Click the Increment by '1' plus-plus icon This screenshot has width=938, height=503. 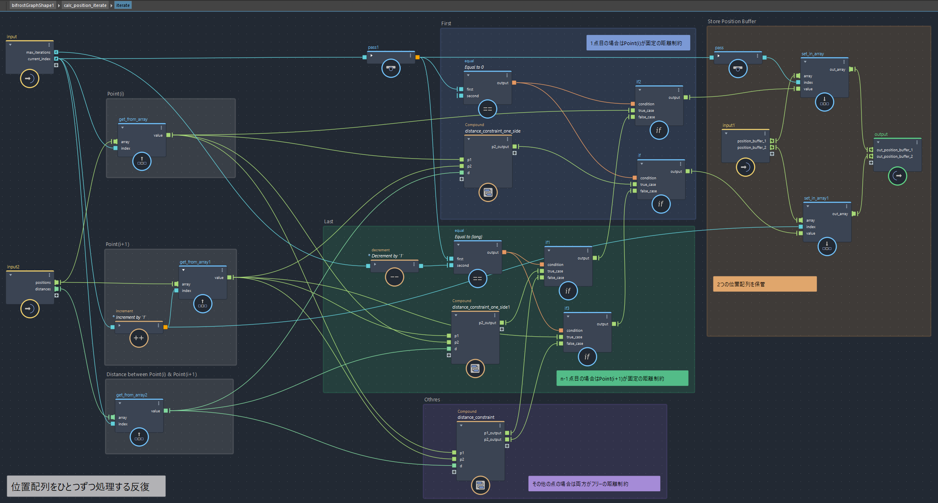coord(139,338)
